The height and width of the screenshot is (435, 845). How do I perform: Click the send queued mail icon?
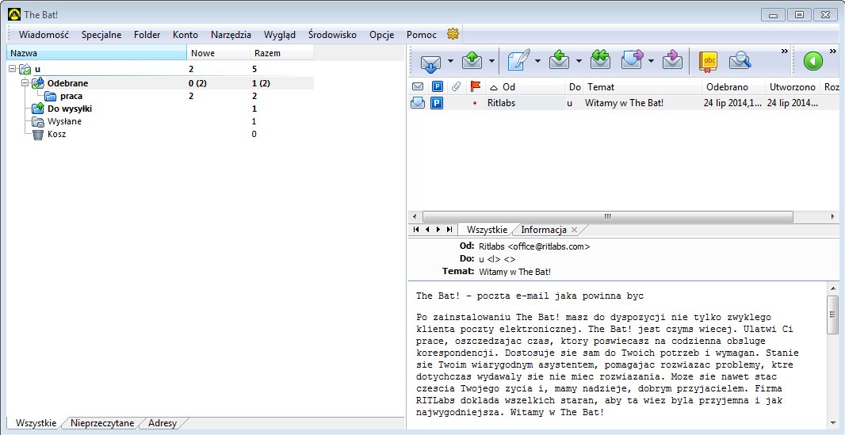pyautogui.click(x=472, y=61)
